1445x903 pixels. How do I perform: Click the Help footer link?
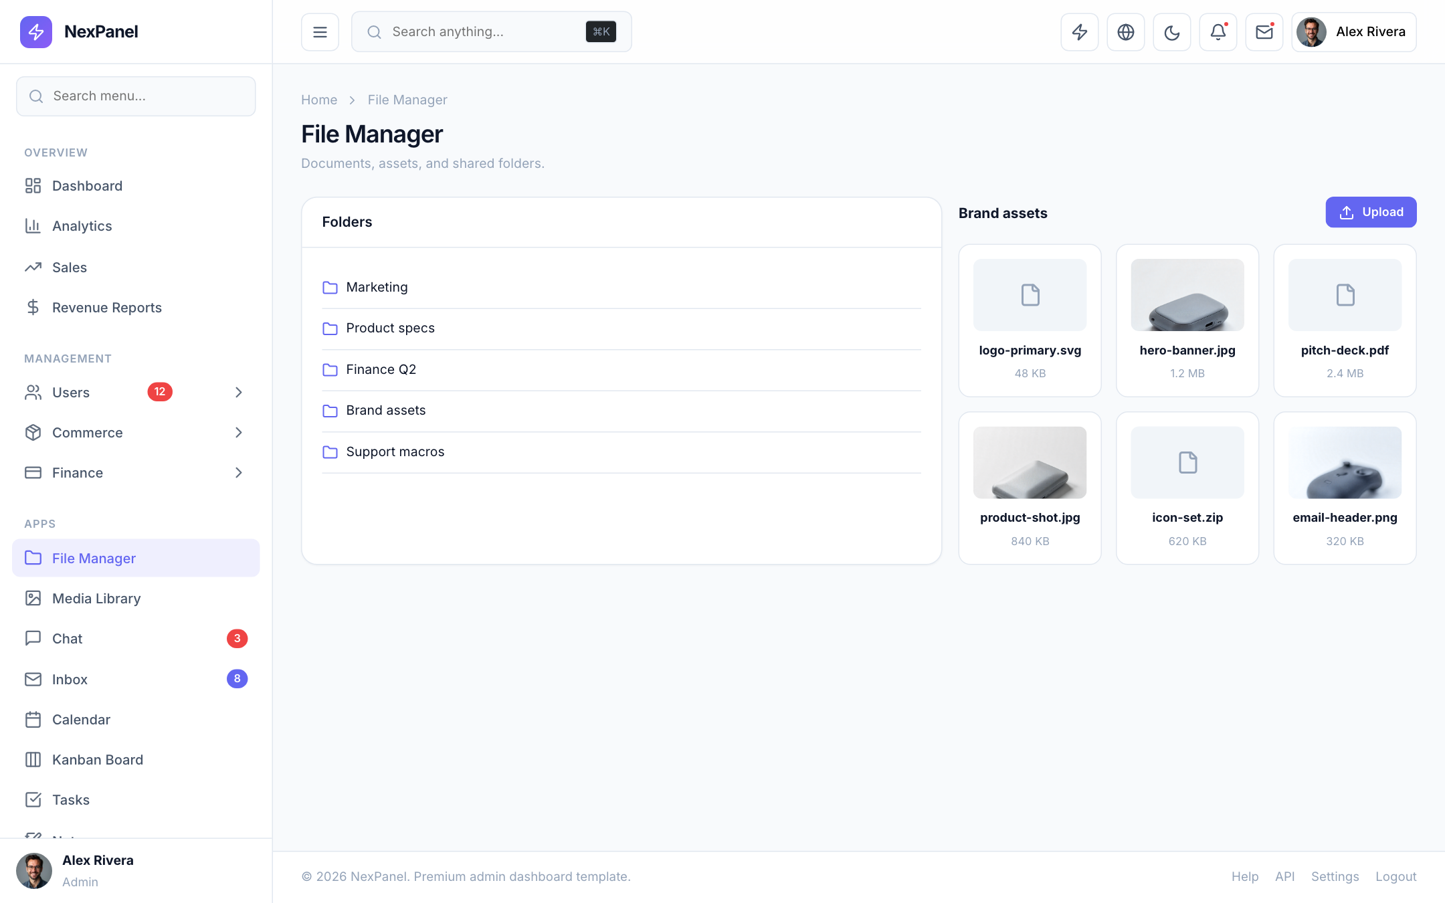tap(1245, 876)
